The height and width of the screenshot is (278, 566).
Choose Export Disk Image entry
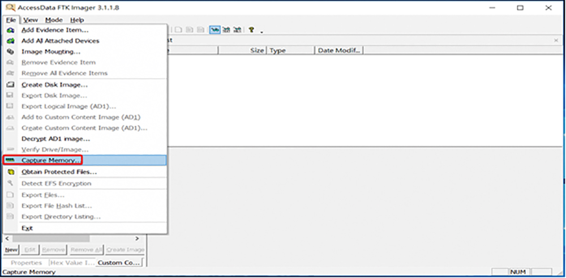pyautogui.click(x=85, y=96)
